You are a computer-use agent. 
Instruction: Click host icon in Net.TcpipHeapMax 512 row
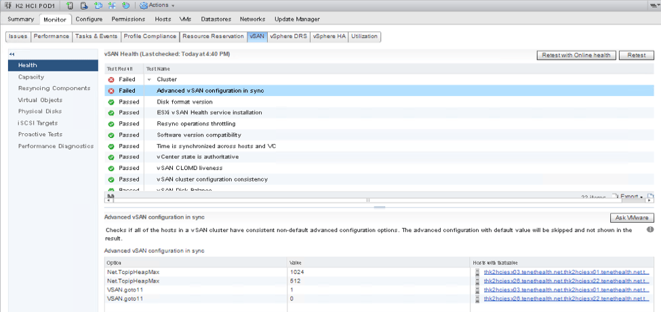(x=478, y=281)
